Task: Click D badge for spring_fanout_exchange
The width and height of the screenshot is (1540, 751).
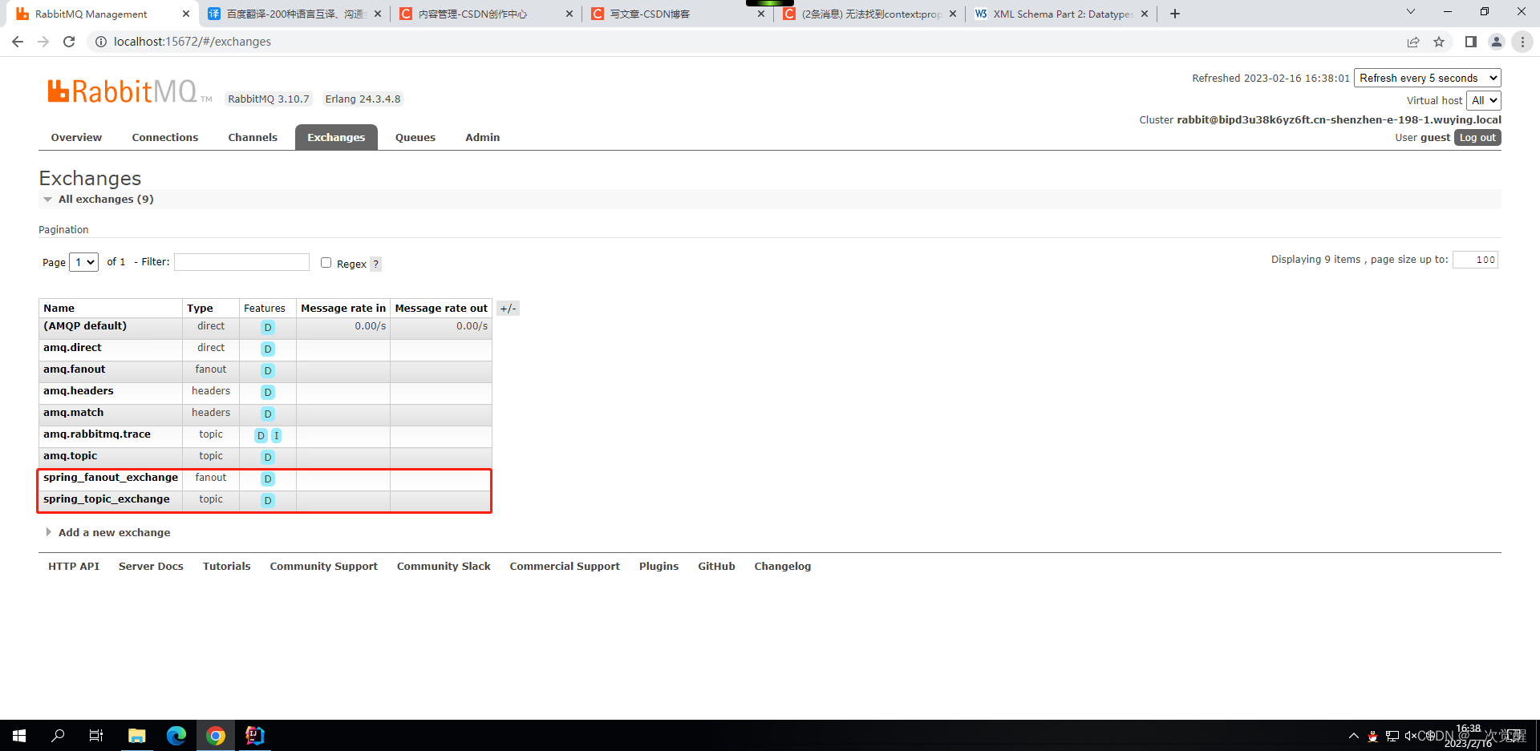Action: 268,478
